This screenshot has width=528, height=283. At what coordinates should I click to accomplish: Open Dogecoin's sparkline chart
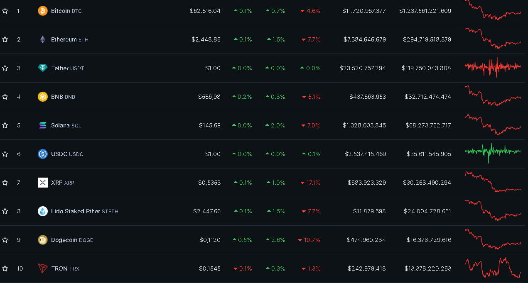tap(493, 239)
